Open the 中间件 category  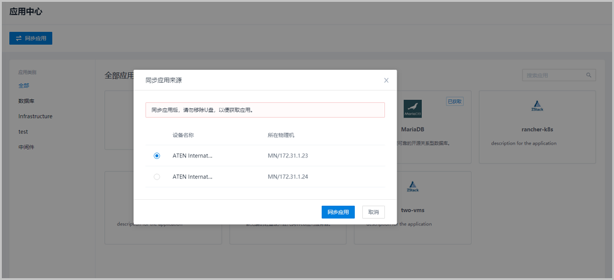[x=26, y=147]
